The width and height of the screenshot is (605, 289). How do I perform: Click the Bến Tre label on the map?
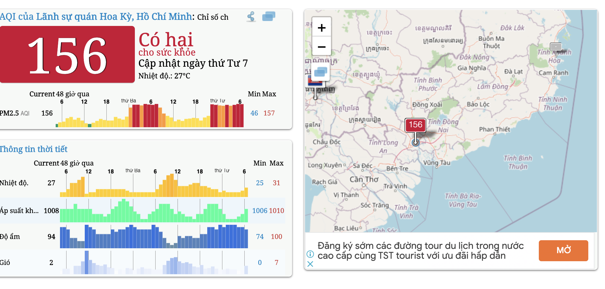(397, 169)
